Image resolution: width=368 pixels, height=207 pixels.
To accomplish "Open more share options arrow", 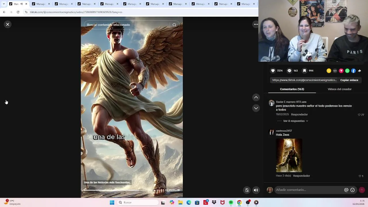I will [x=360, y=71].
